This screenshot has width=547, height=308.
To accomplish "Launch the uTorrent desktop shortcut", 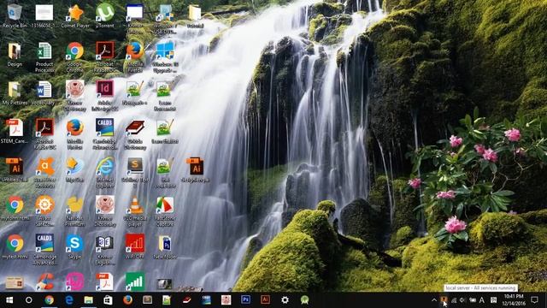I will [104, 15].
